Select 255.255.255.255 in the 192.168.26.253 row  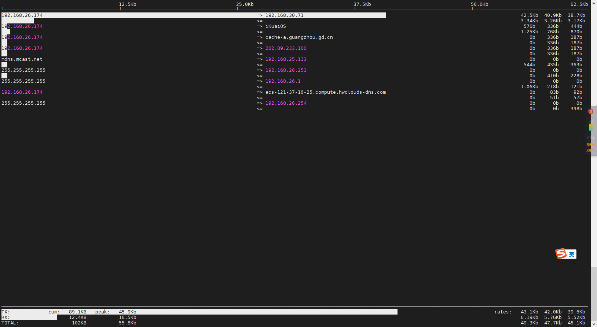23,70
